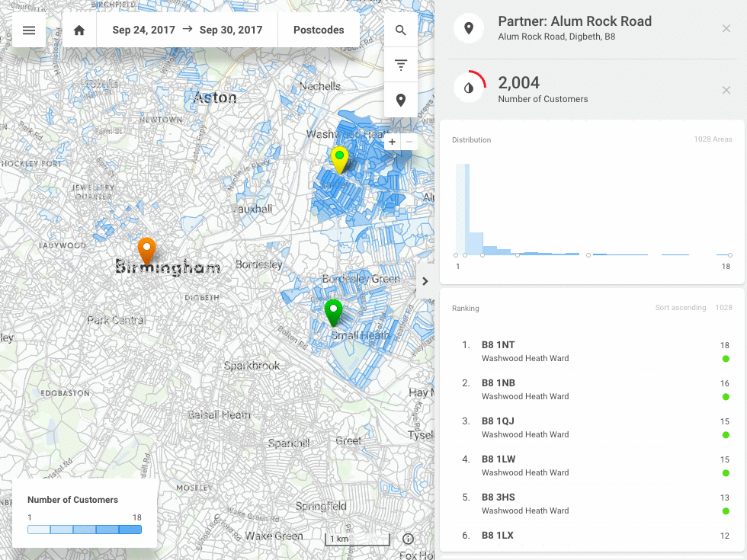
Task: Click the orange Birmingham map marker
Action: coord(146,250)
